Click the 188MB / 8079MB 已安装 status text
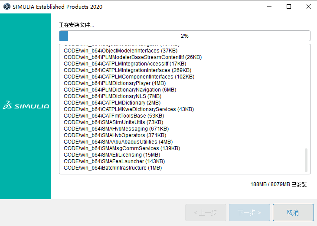Viewport: 317px width, 226px height. [278, 184]
